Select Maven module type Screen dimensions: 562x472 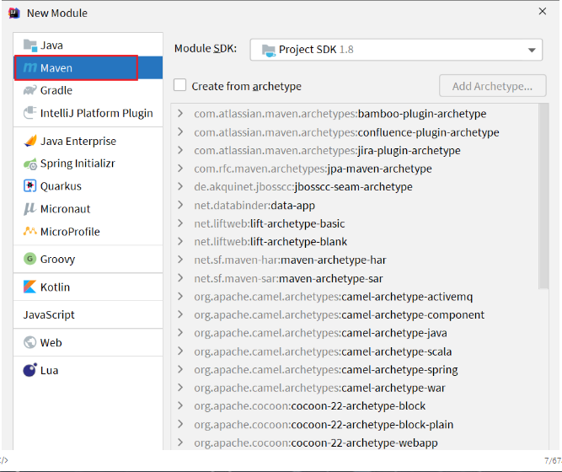[88, 67]
